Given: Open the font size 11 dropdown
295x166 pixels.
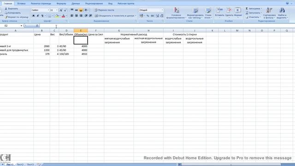Looking at the screenshot, I should [57, 10].
